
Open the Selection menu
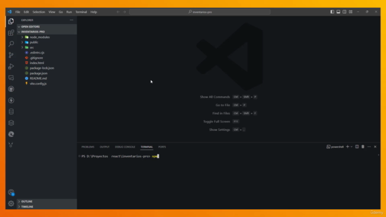click(x=39, y=12)
